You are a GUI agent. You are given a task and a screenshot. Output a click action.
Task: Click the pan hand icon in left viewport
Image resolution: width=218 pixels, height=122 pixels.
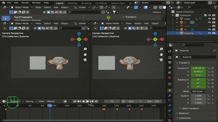[85, 54]
